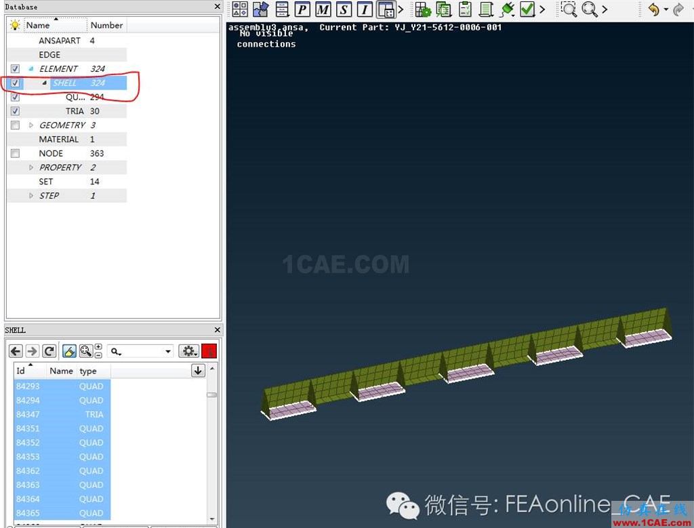Click the green plug connector icon
Image resolution: width=694 pixels, height=528 pixels.
(507, 9)
